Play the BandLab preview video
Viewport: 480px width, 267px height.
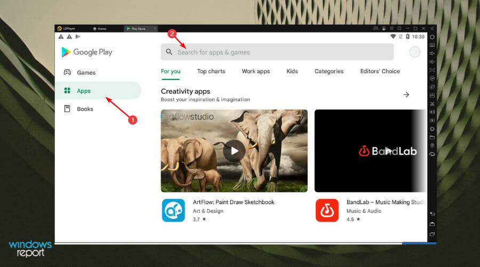click(x=388, y=151)
